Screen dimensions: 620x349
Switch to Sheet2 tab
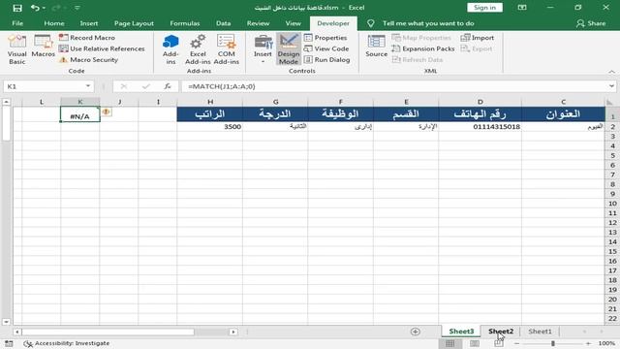click(x=501, y=332)
